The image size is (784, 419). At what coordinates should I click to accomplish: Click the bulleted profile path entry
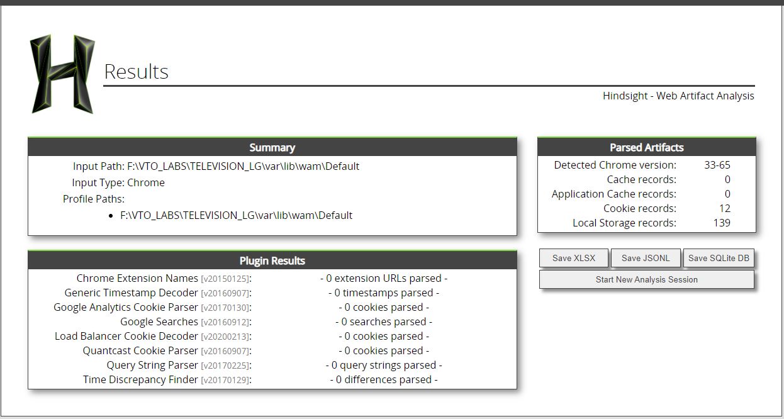pyautogui.click(x=236, y=215)
